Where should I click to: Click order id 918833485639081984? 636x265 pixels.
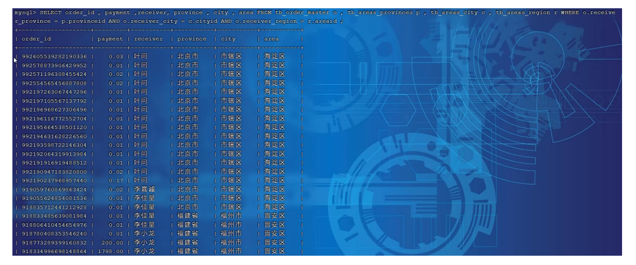tap(55, 216)
